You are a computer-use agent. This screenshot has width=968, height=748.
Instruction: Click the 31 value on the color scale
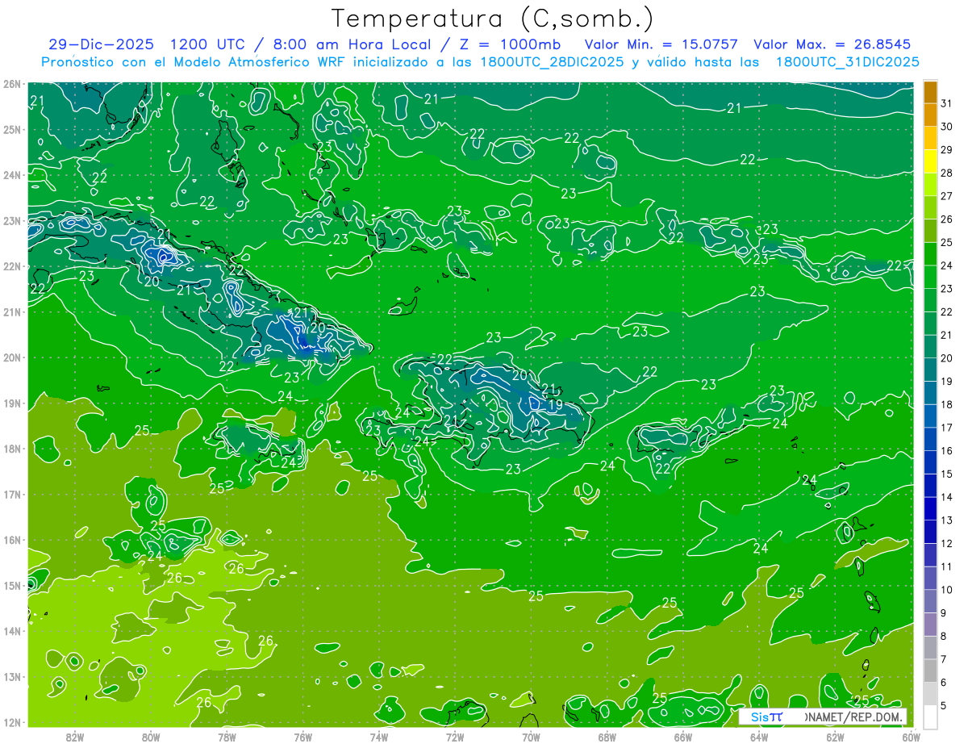click(947, 102)
